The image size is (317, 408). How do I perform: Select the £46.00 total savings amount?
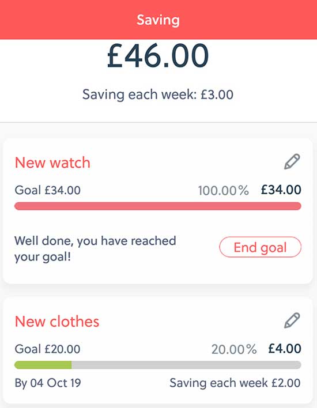(x=158, y=56)
